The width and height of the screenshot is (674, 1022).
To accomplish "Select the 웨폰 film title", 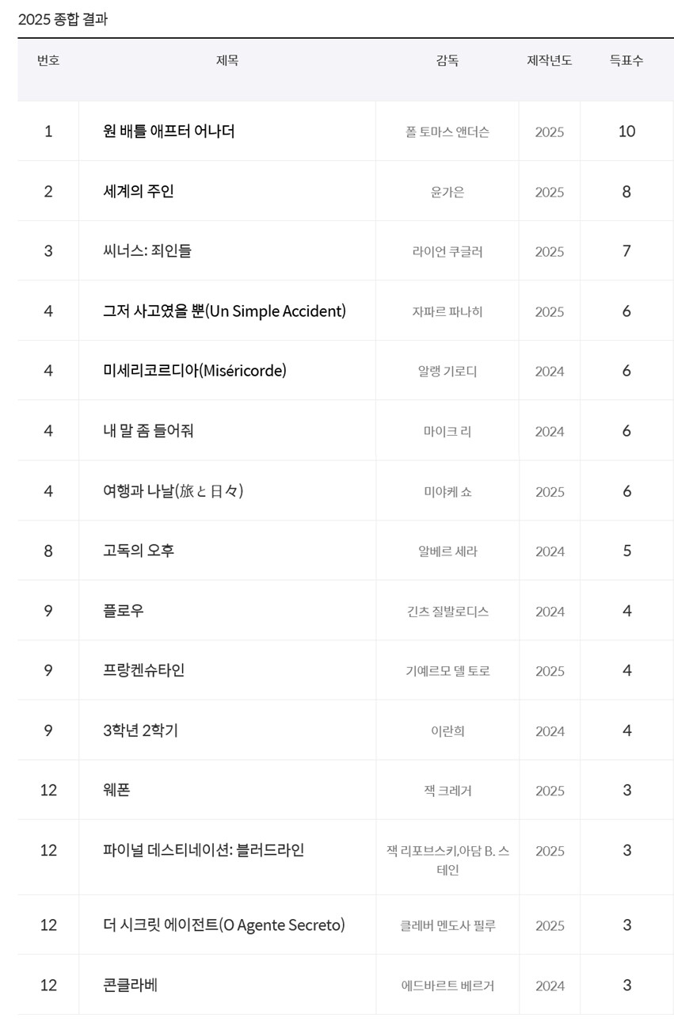I will [116, 790].
